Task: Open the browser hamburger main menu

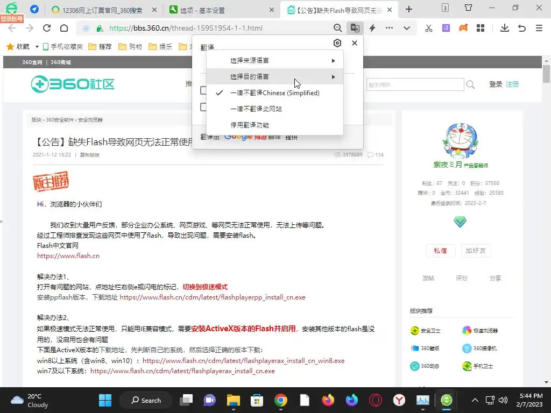Action: tap(539, 28)
